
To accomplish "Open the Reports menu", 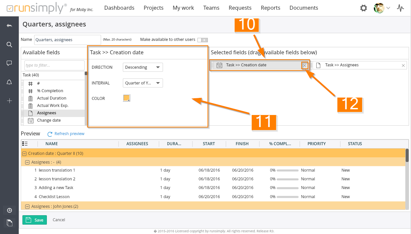I will (x=270, y=8).
